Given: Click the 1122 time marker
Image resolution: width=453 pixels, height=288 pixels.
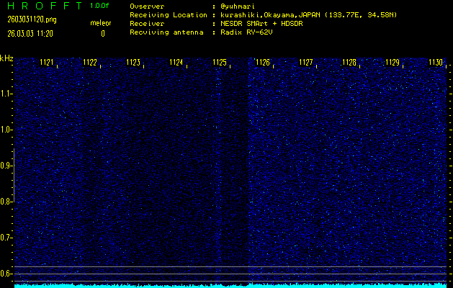Looking at the screenshot, I should [x=90, y=63].
